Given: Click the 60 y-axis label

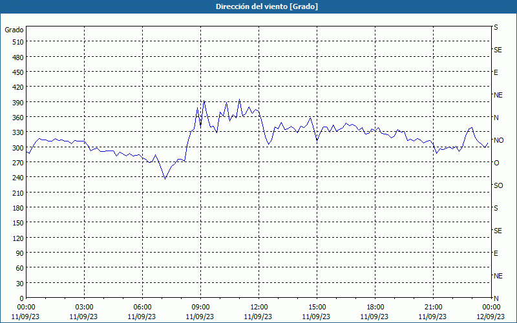Looking at the screenshot, I should coord(20,268).
